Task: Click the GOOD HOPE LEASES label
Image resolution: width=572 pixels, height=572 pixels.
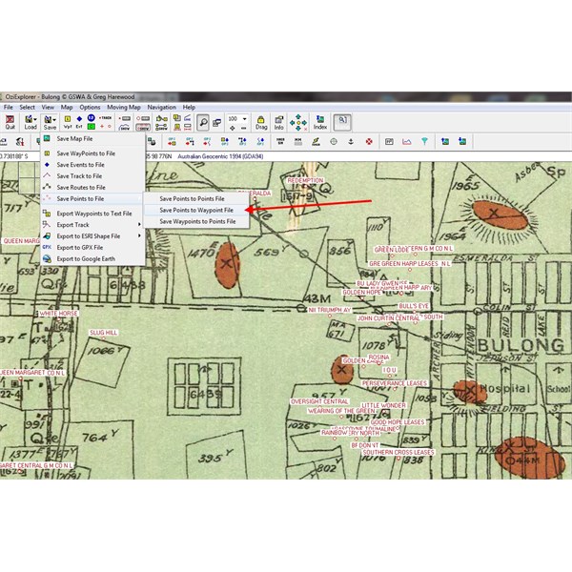Action: [398, 422]
